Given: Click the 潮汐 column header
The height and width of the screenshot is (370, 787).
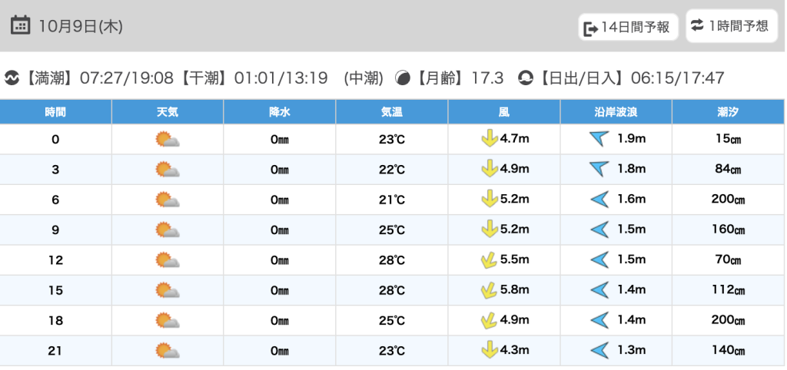Looking at the screenshot, I should [x=728, y=112].
